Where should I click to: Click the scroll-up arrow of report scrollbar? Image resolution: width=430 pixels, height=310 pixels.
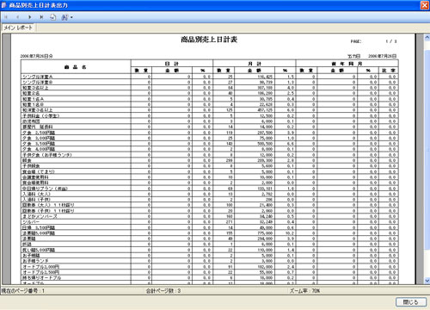tap(427, 37)
